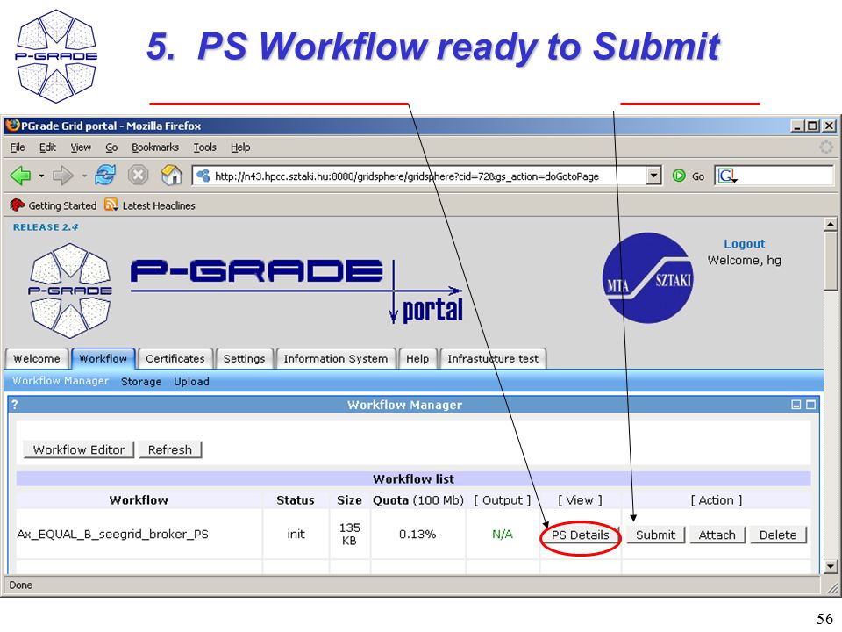Viewport: 842px width, 632px height.
Task: Switch to the Welcome tab
Action: click(x=37, y=358)
